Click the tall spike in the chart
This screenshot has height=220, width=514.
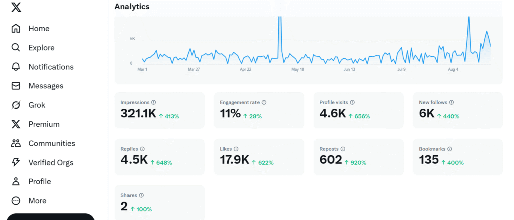[x=279, y=30]
